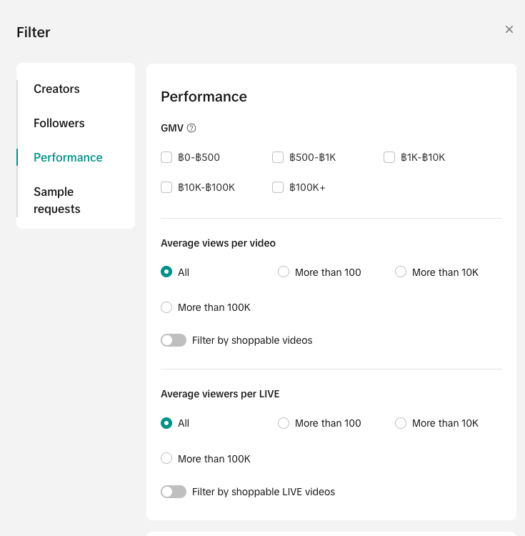Open the Creators filter section
Viewport: 525px width, 536px height.
pos(56,89)
